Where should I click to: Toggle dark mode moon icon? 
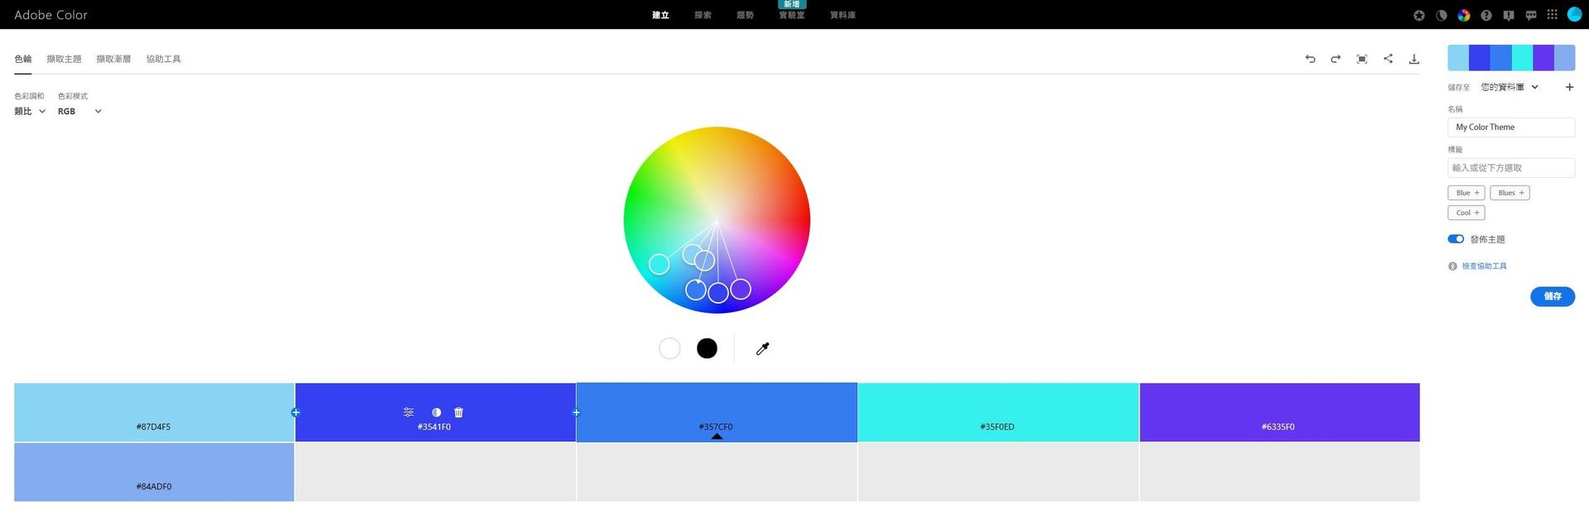point(1441,15)
